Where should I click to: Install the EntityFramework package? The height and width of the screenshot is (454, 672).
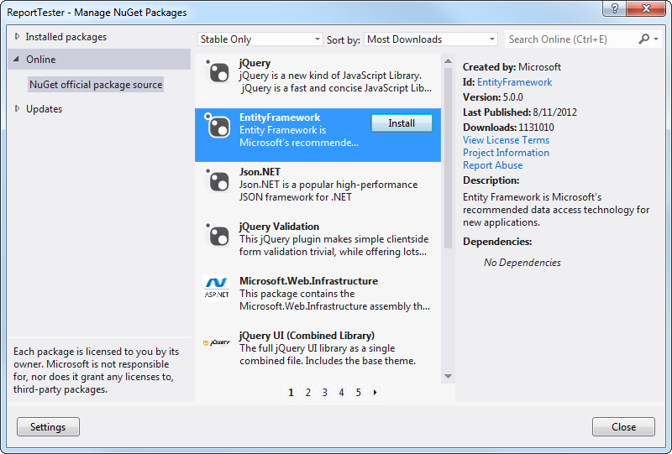click(x=402, y=123)
